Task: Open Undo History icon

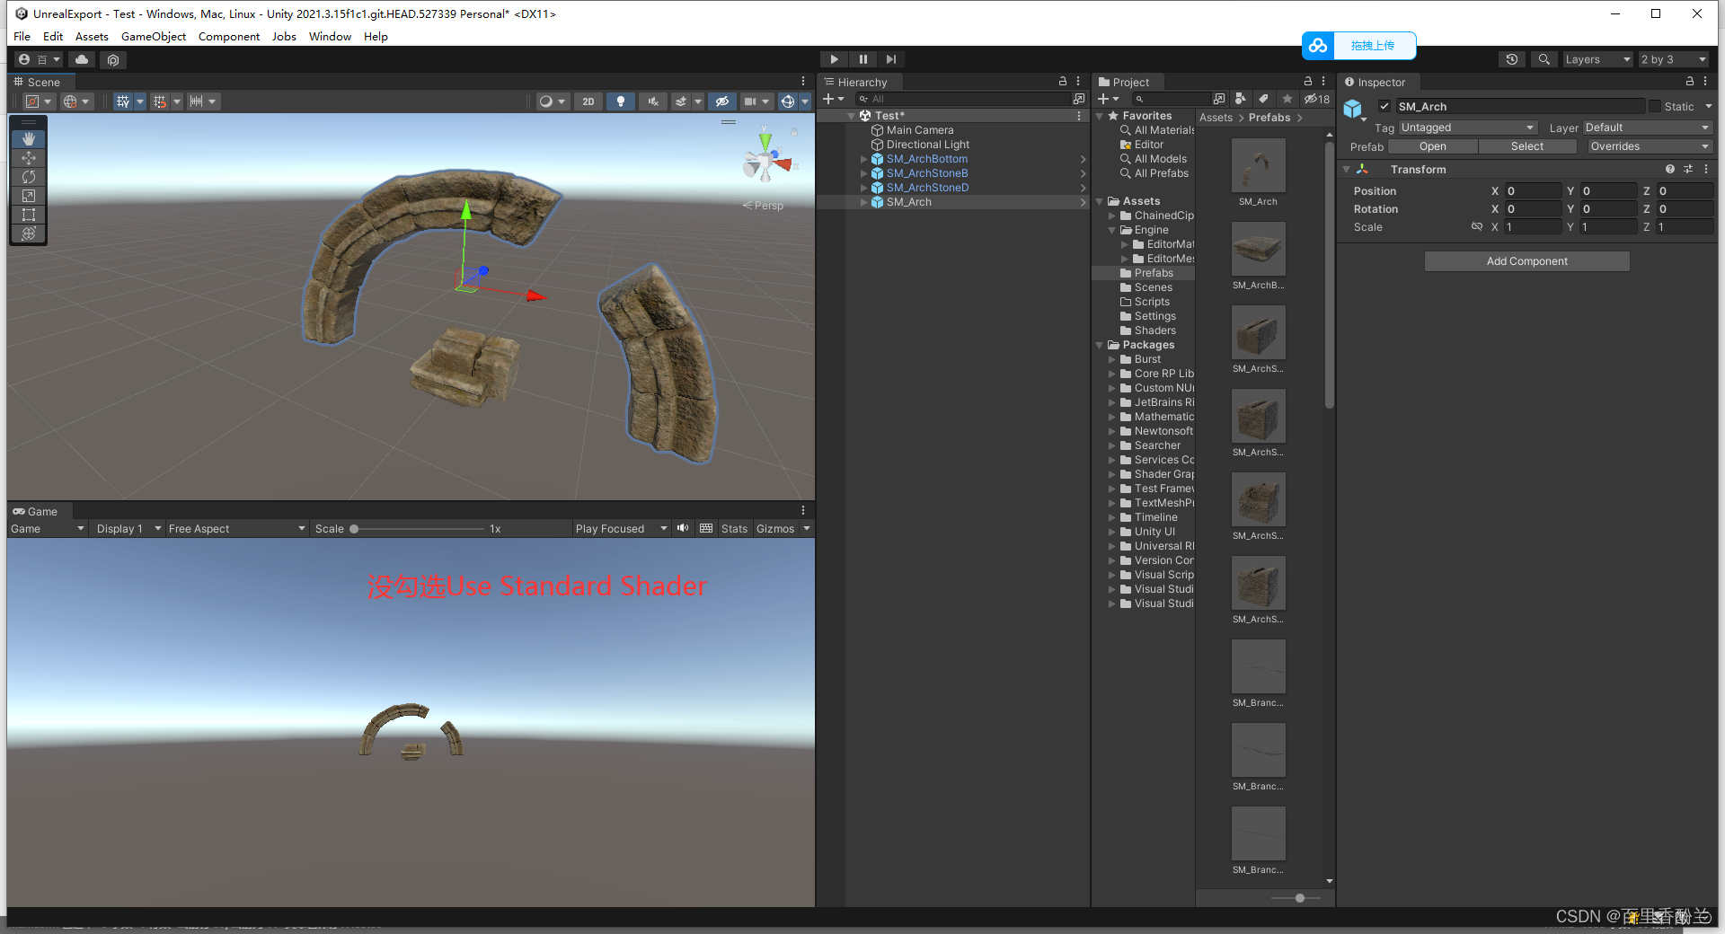Action: point(1512,59)
